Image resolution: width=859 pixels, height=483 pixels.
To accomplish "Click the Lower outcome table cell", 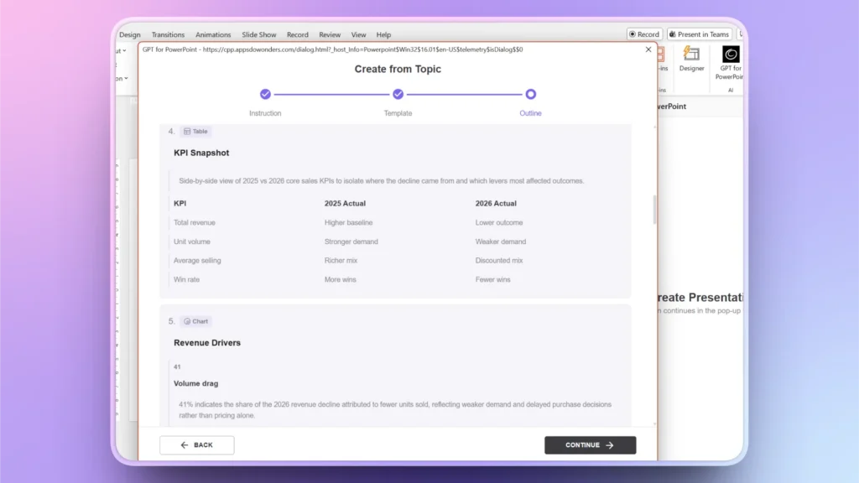I will 499,222.
